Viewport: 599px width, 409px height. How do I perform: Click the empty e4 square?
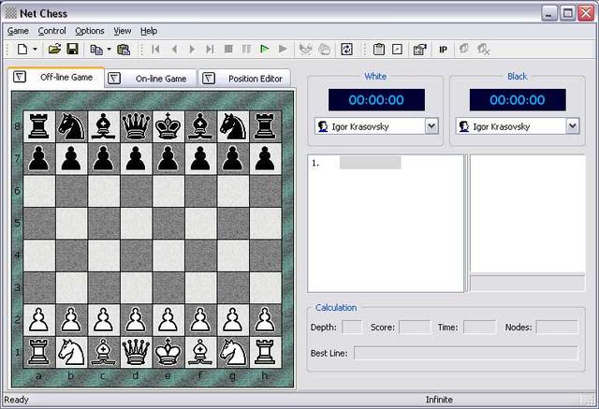(168, 256)
